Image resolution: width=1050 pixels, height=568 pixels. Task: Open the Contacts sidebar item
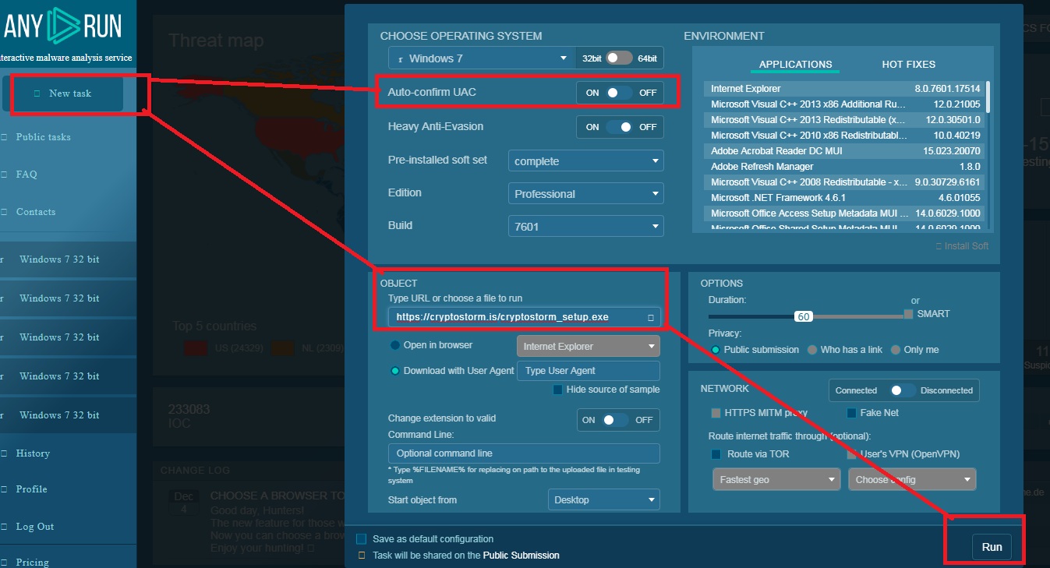[x=36, y=212]
